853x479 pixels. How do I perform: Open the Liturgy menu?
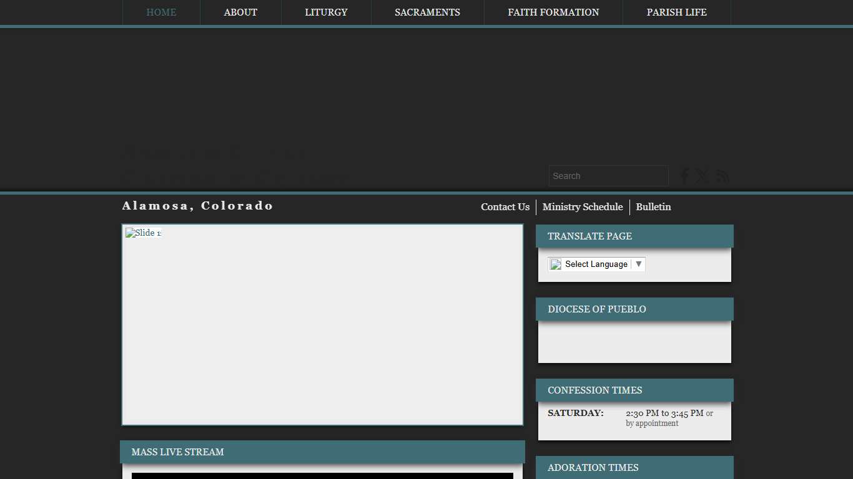tap(326, 12)
